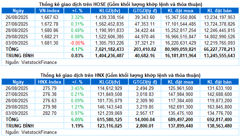Screen dimensions: 240x137
Task: Click the VN-Index column header
Action: 49,11
